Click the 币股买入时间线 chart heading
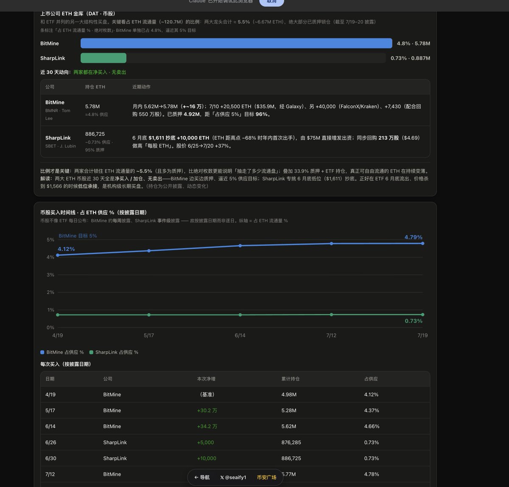 94,213
